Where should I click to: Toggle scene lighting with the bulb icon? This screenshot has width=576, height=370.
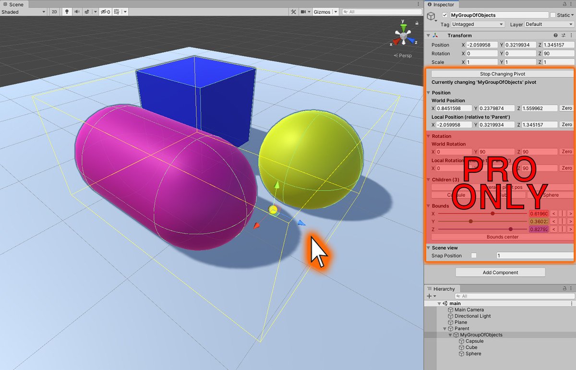pyautogui.click(x=66, y=12)
